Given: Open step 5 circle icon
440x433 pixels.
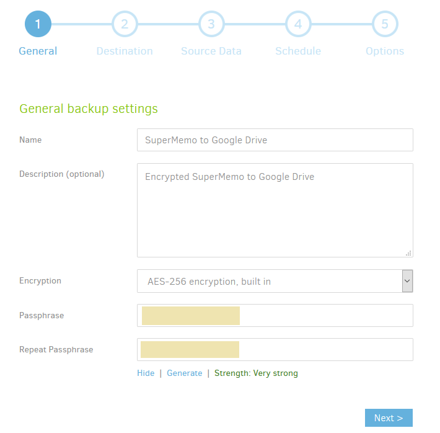Looking at the screenshot, I should click(385, 24).
